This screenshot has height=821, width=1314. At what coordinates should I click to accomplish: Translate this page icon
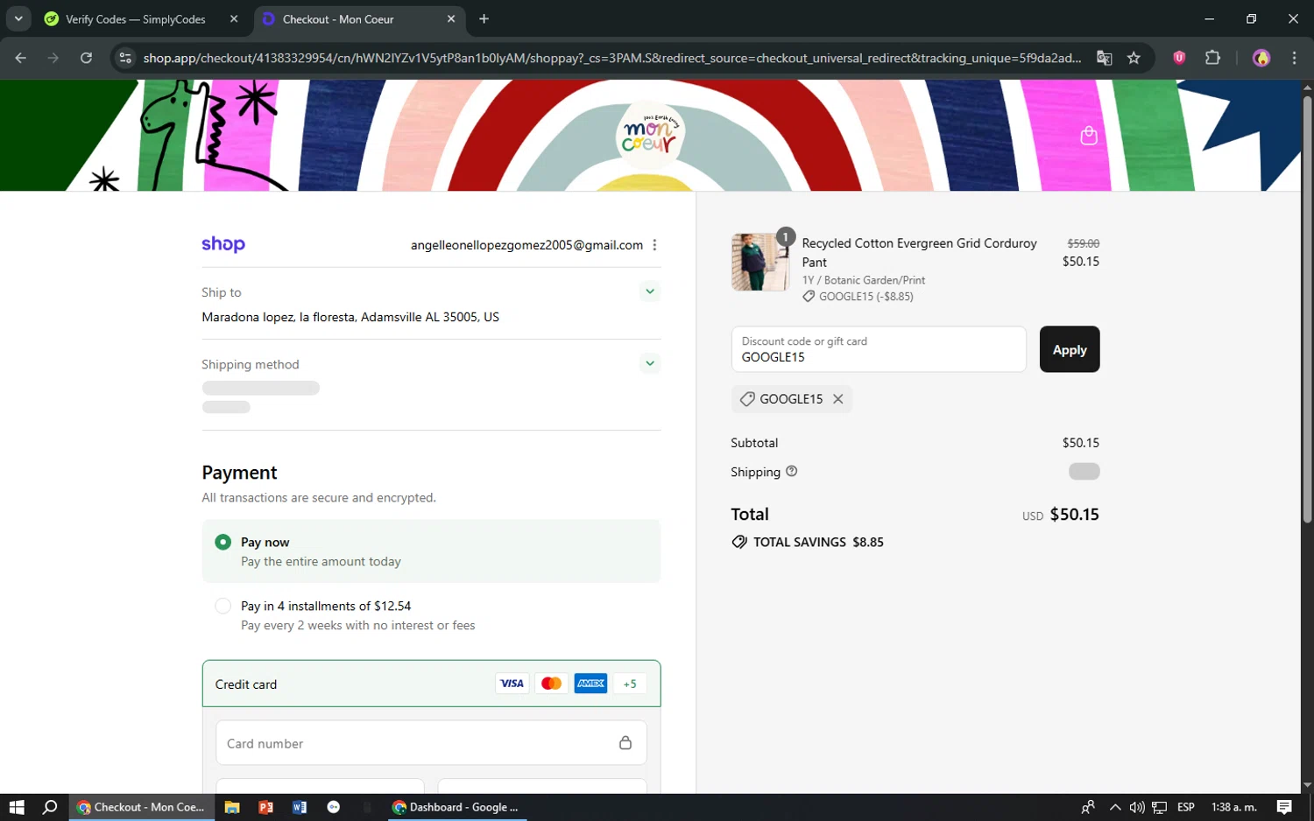(x=1105, y=58)
